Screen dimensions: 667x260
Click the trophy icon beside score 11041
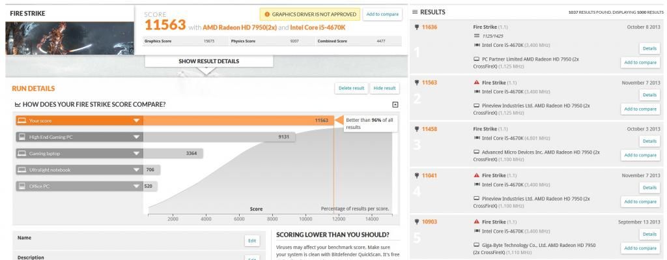pyautogui.click(x=417, y=175)
